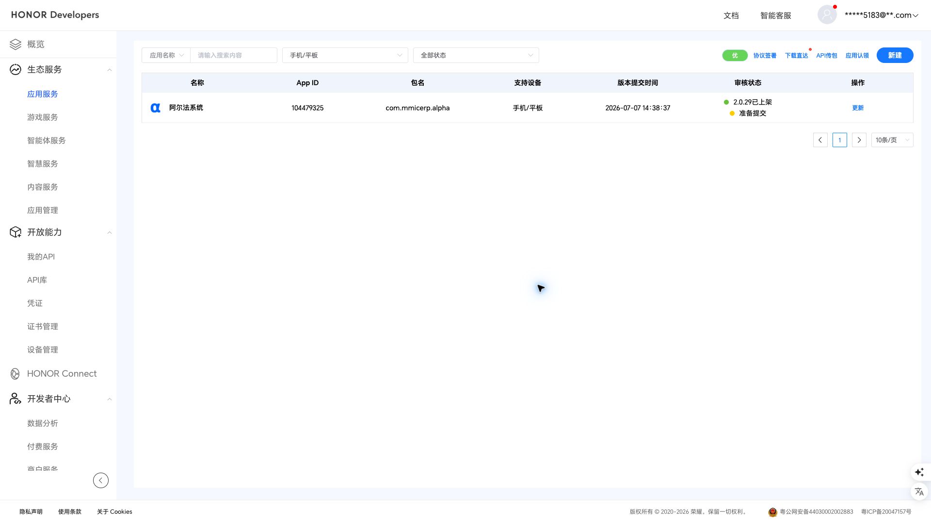Click the package name com.mmicerp.alpha
This screenshot has height=523, width=931.
tap(417, 108)
